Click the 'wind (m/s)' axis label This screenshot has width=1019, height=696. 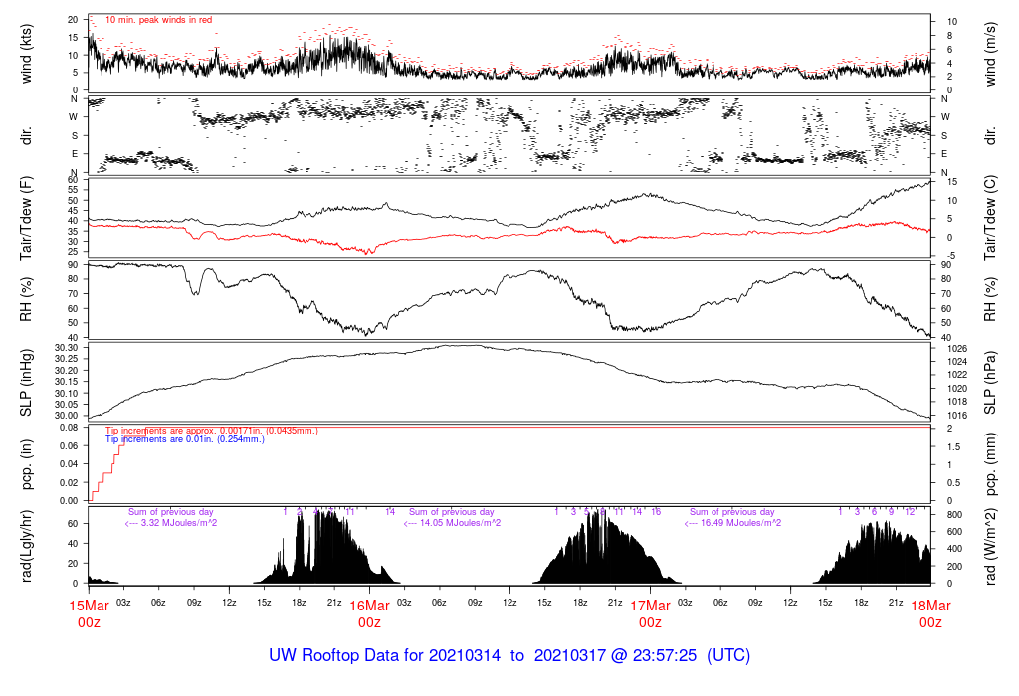click(990, 54)
